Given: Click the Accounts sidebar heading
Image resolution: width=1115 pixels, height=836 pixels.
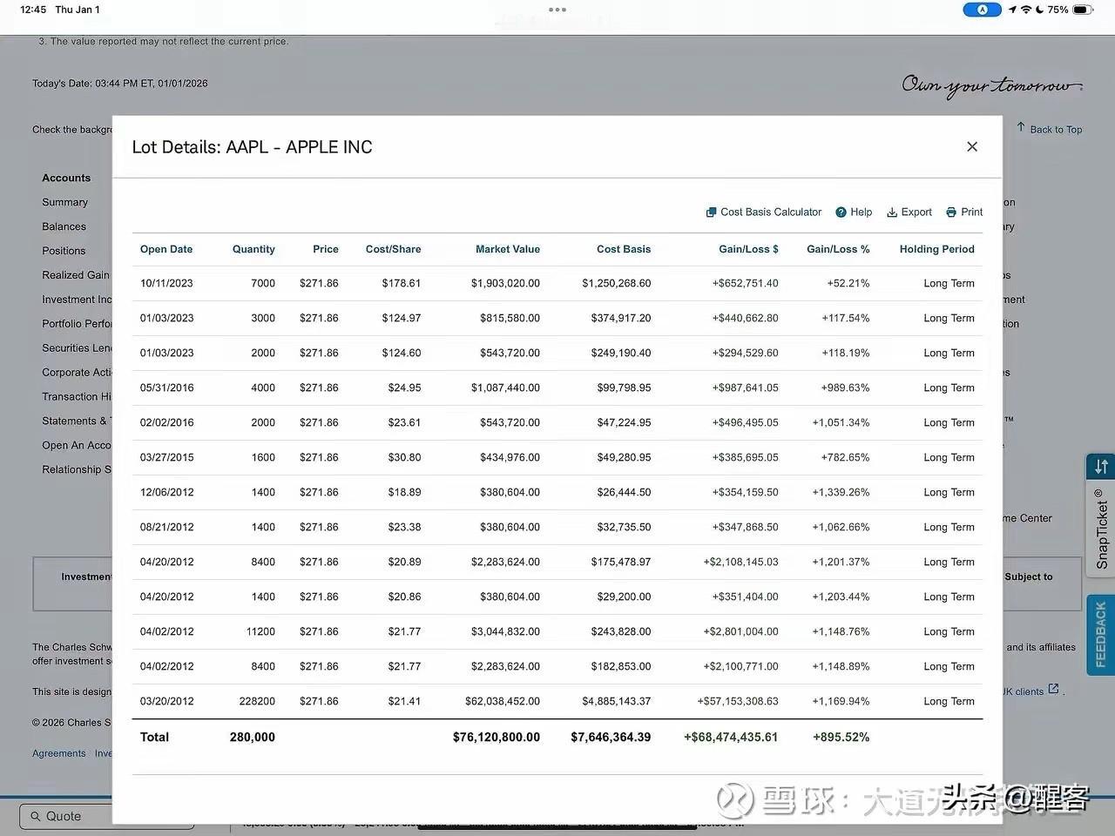Looking at the screenshot, I should click(x=66, y=178).
